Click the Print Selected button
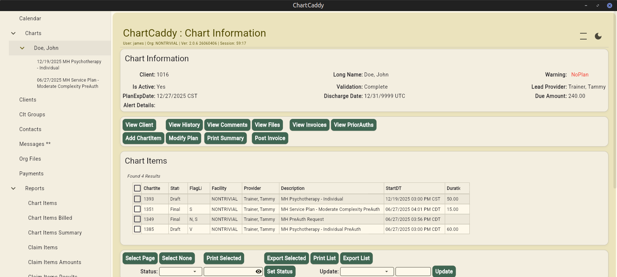The height and width of the screenshot is (277, 617). coord(224,258)
